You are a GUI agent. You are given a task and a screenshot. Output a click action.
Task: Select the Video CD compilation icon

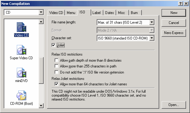click(x=21, y=27)
